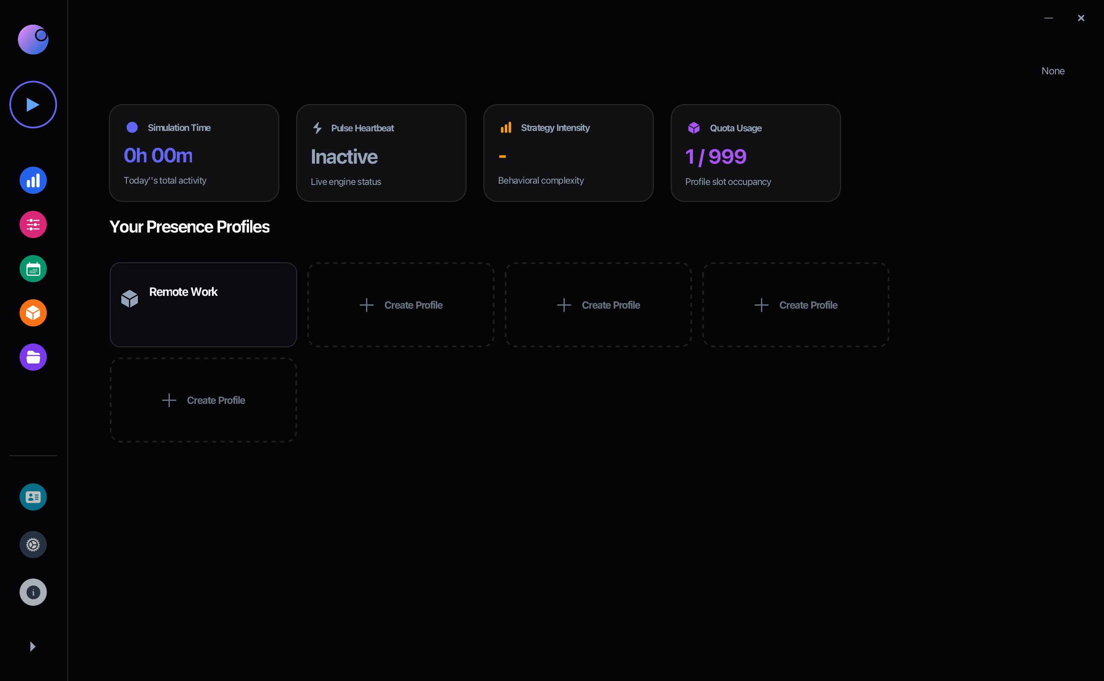Open the Pulse Heartbeat status card
The height and width of the screenshot is (681, 1104).
click(381, 153)
